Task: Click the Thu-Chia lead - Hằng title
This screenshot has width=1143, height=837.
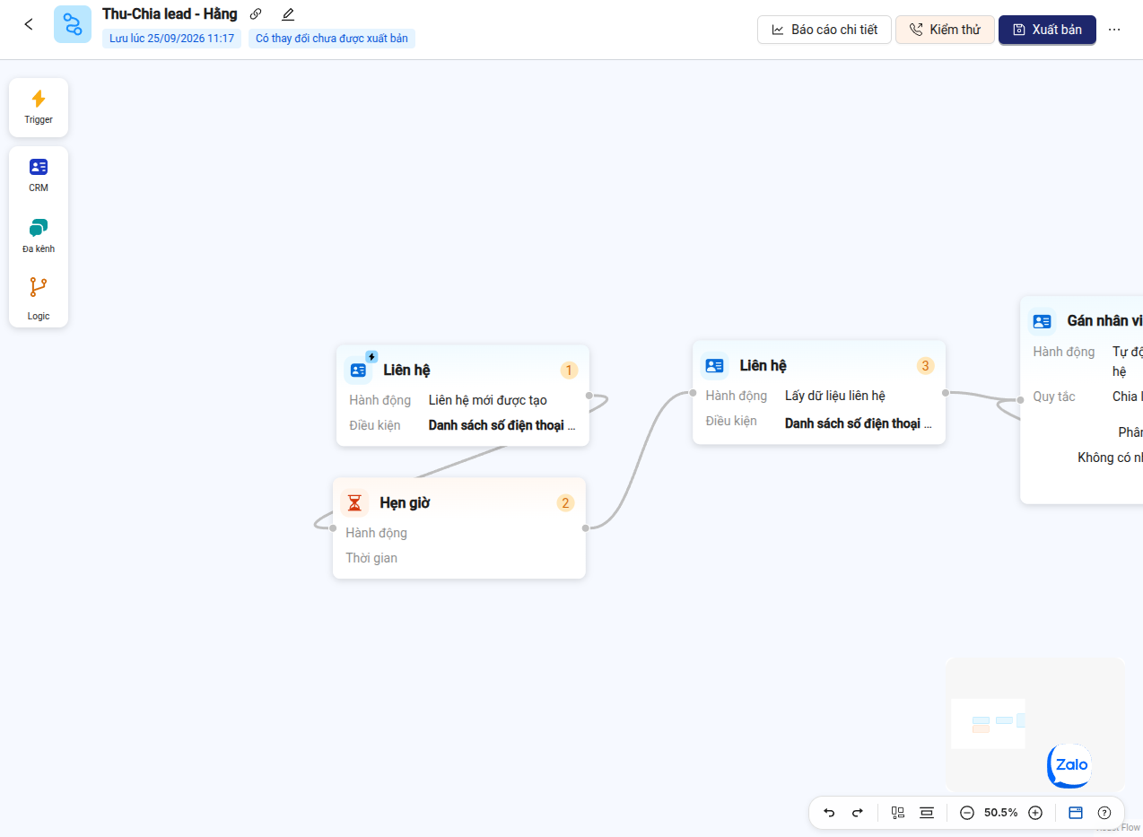Action: 170,14
